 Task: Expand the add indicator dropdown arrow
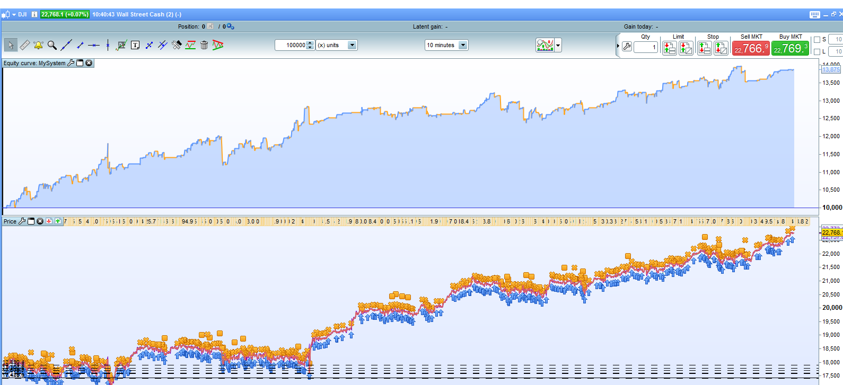[x=558, y=46]
